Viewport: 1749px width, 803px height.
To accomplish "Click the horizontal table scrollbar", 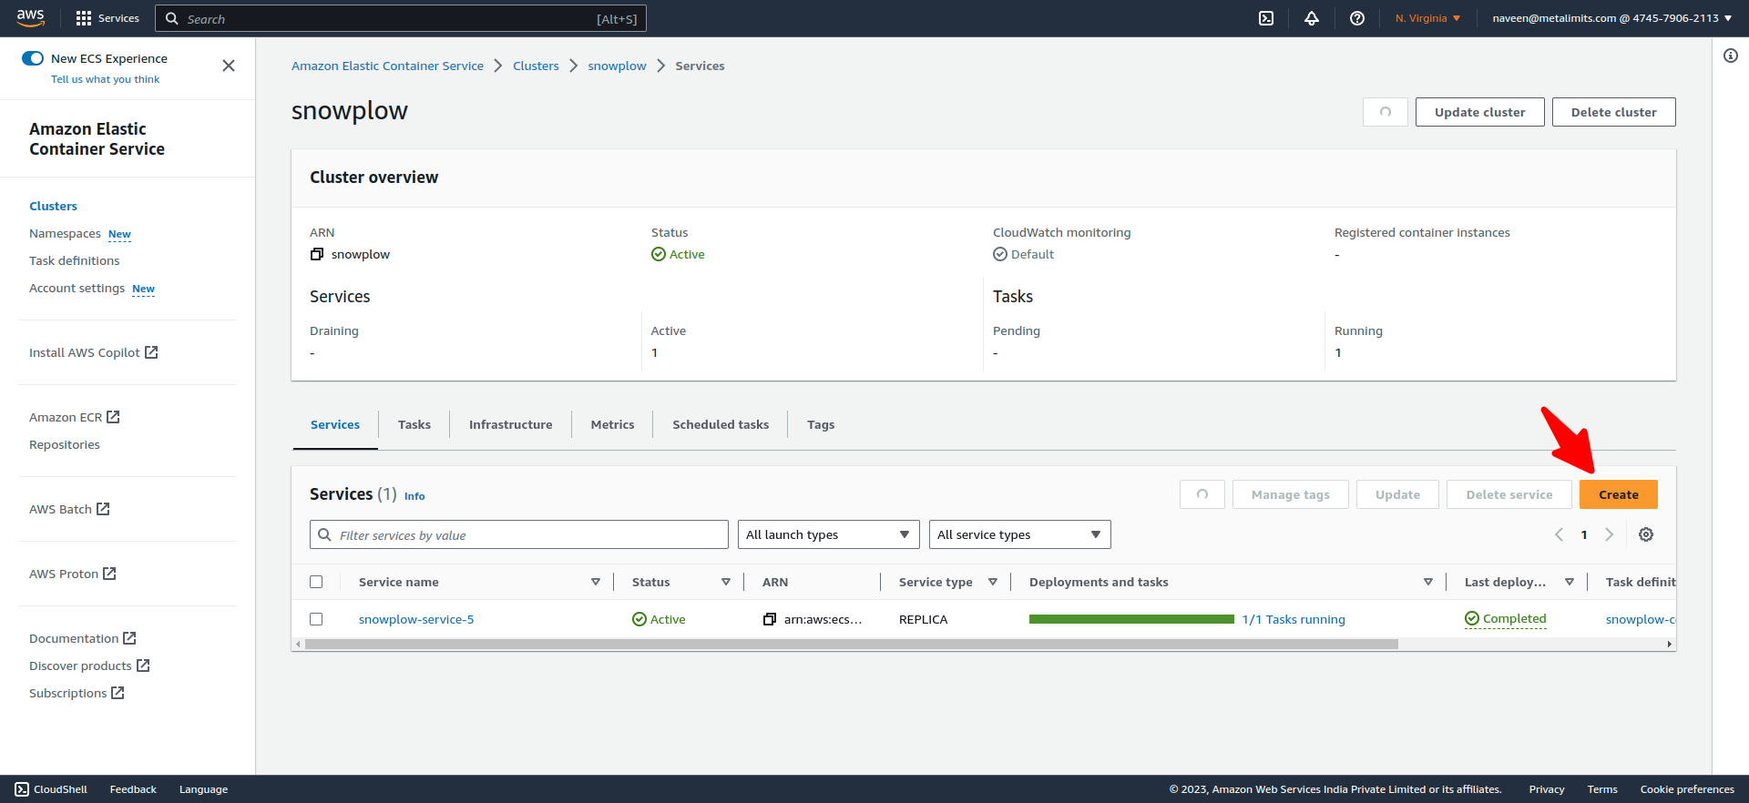I will pos(852,644).
